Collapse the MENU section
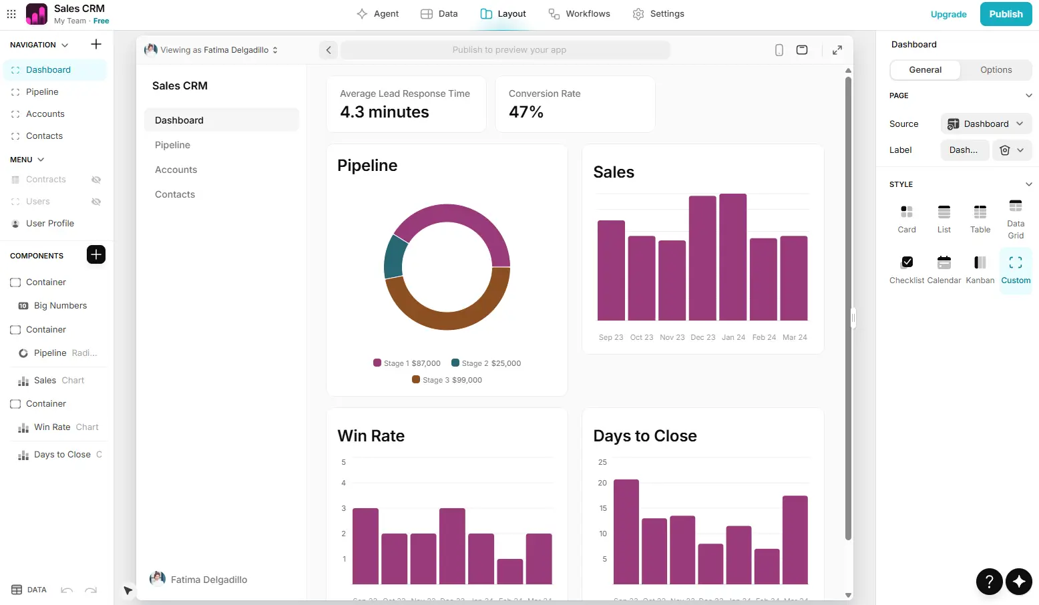 point(41,160)
